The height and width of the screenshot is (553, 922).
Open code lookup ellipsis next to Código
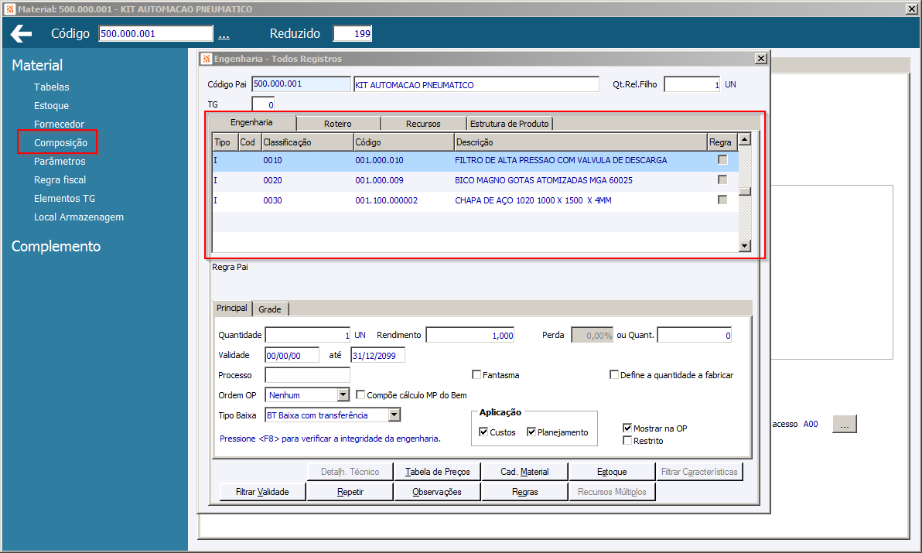(224, 35)
